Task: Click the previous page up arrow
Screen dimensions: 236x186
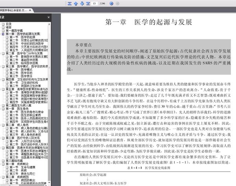Action: [x=76, y=3]
